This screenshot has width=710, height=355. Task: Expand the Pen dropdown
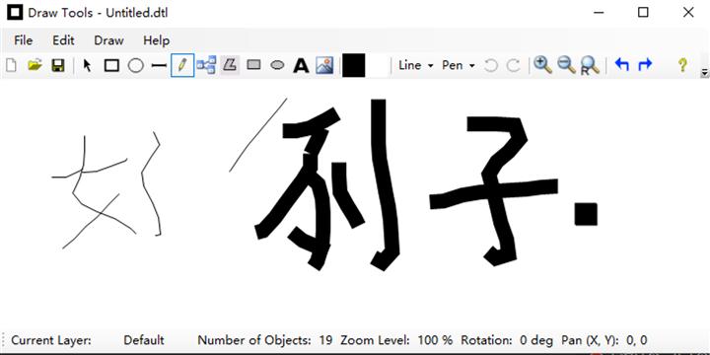[459, 66]
